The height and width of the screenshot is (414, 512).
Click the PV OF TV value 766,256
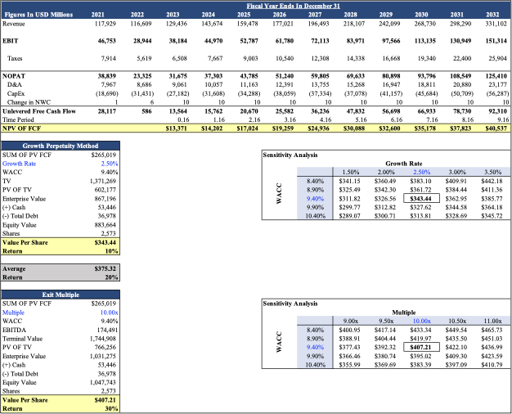point(106,348)
